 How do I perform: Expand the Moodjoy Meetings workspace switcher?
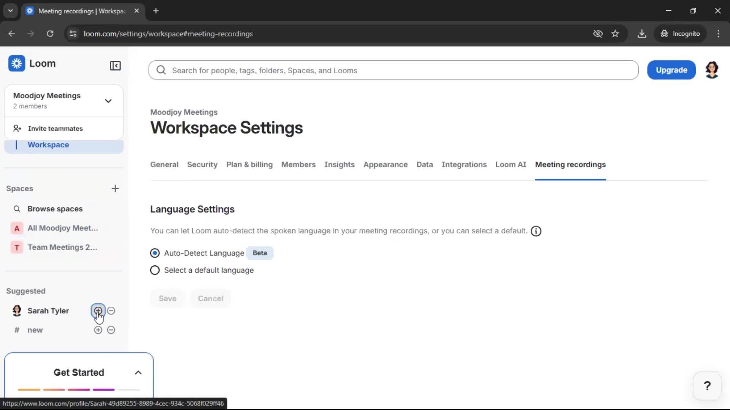[108, 101]
